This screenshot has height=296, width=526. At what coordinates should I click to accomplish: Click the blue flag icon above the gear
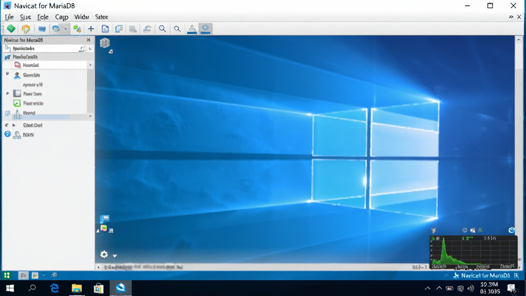pyautogui.click(x=104, y=219)
